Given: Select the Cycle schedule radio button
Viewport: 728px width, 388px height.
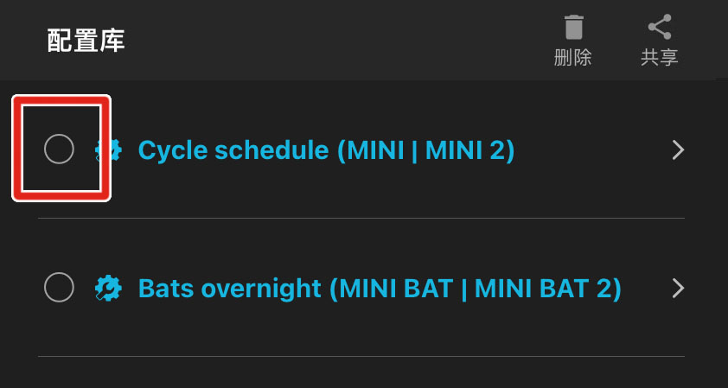Looking at the screenshot, I should click(x=59, y=149).
